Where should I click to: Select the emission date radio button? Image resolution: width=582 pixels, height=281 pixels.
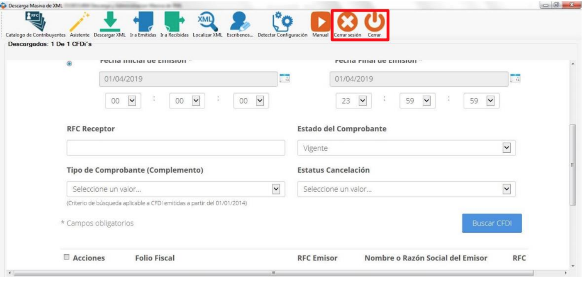pyautogui.click(x=69, y=64)
